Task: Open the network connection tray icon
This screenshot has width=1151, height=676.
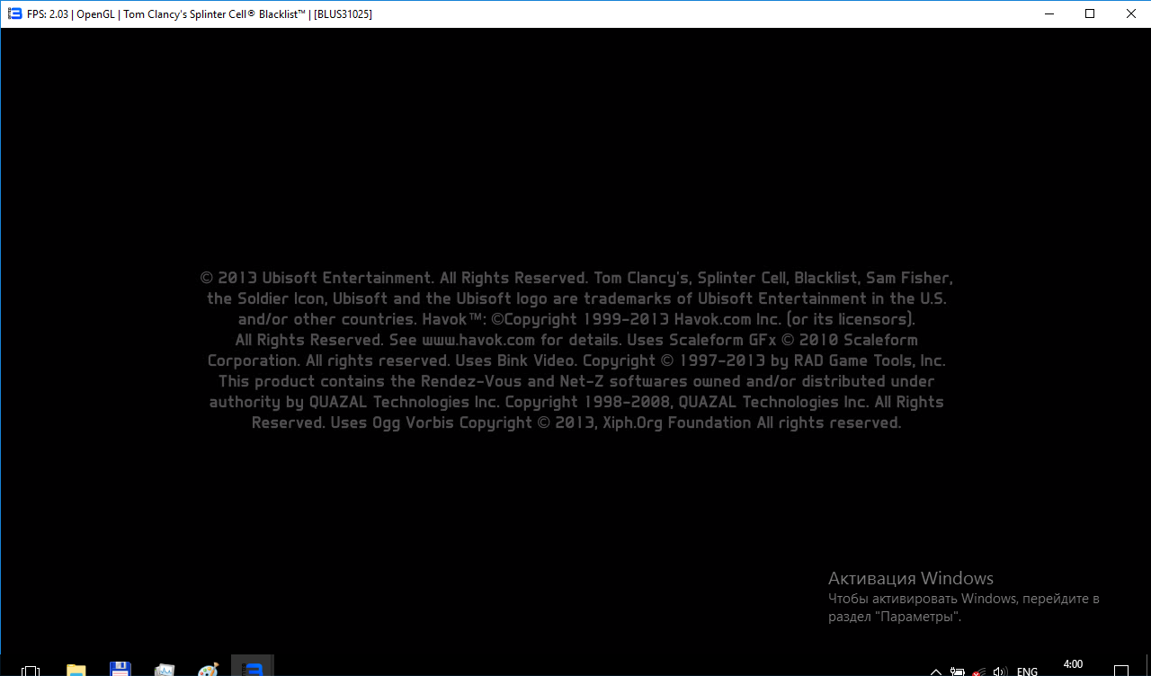Action: tap(978, 671)
